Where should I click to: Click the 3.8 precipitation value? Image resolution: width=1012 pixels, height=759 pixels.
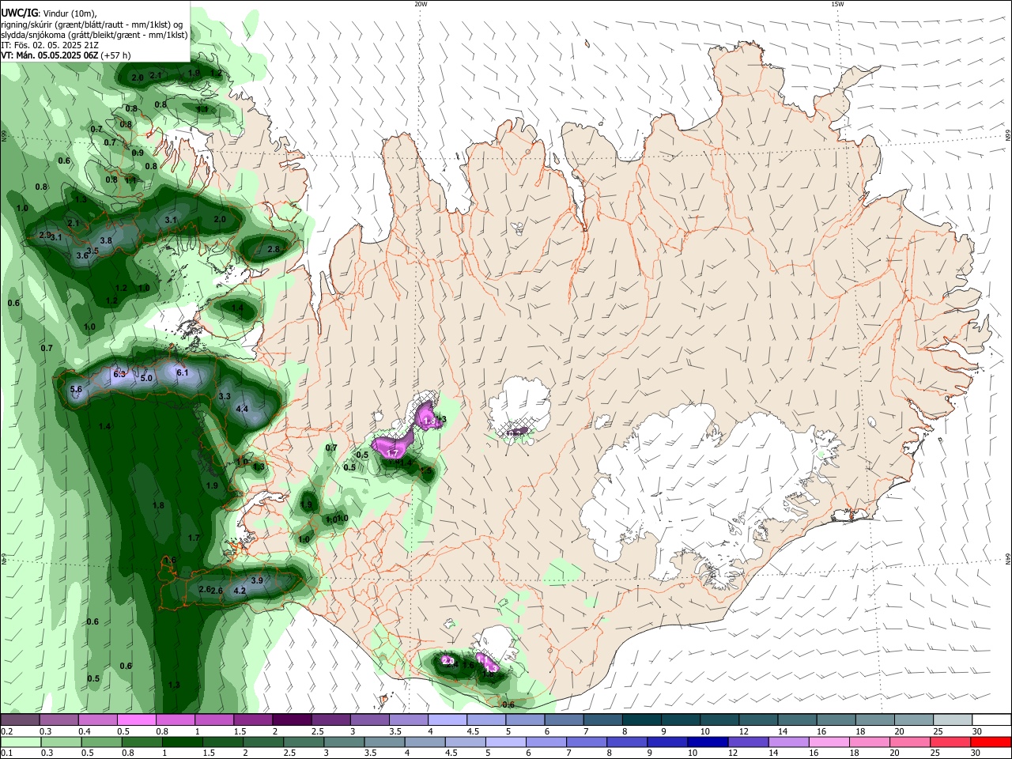coord(106,240)
